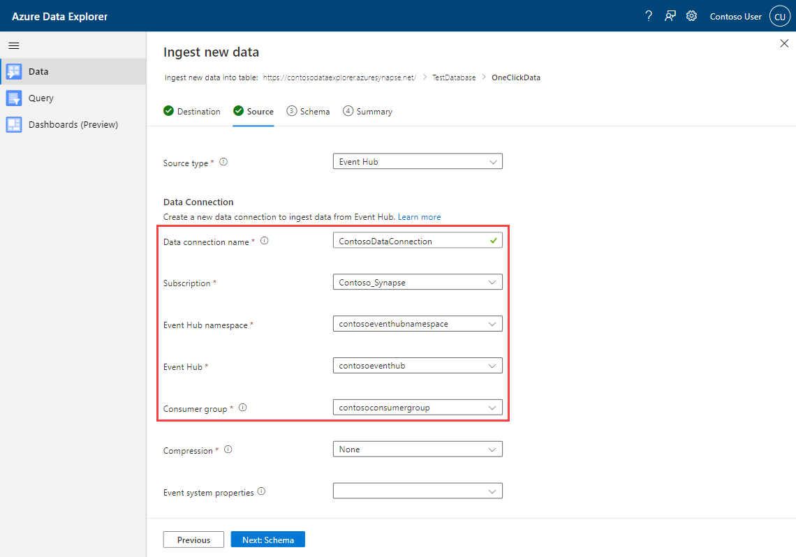Click the info icon beside Source type
This screenshot has height=557, width=796.
(223, 161)
